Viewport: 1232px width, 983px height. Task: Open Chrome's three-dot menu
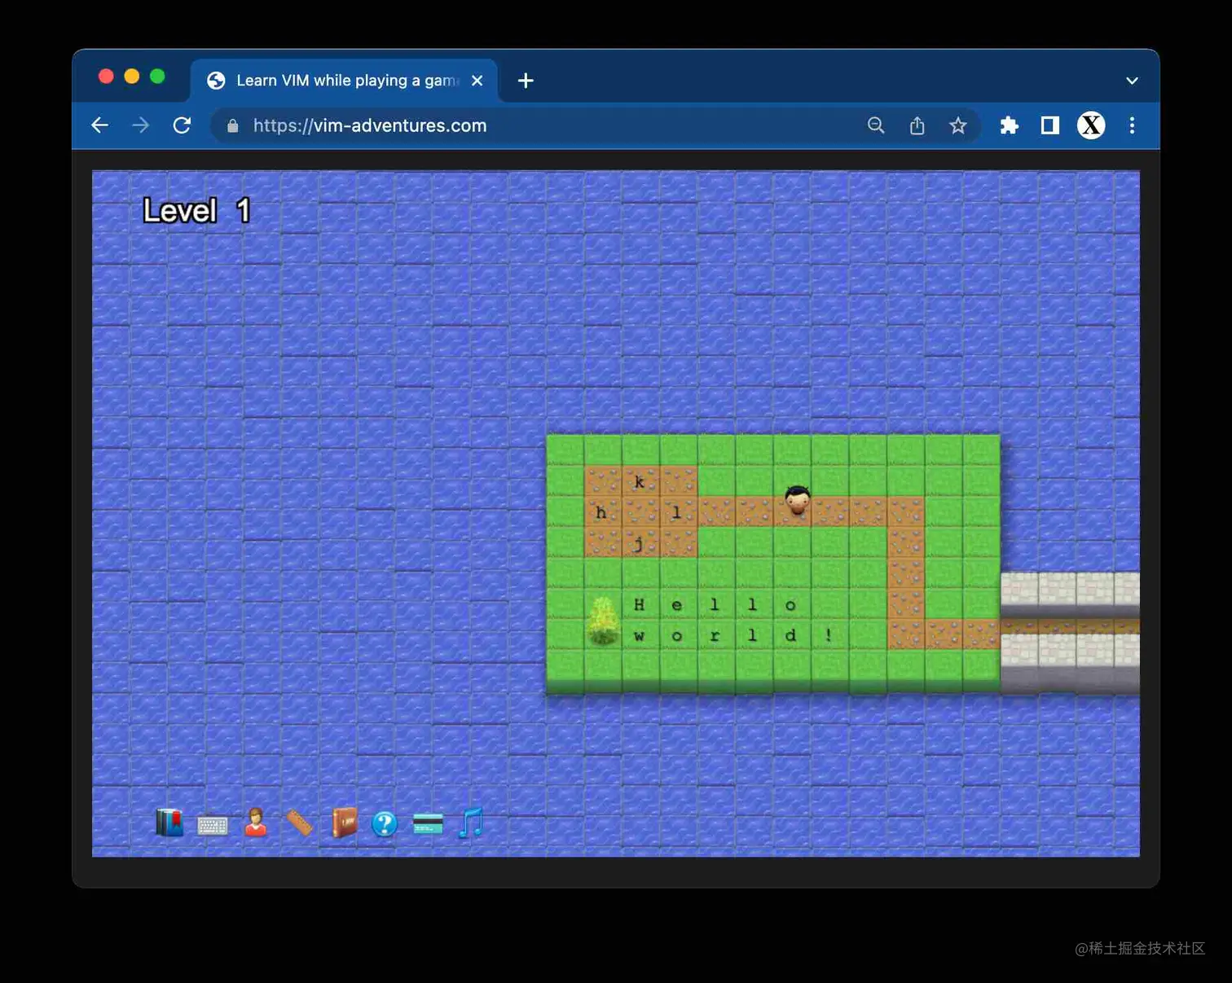click(1133, 125)
